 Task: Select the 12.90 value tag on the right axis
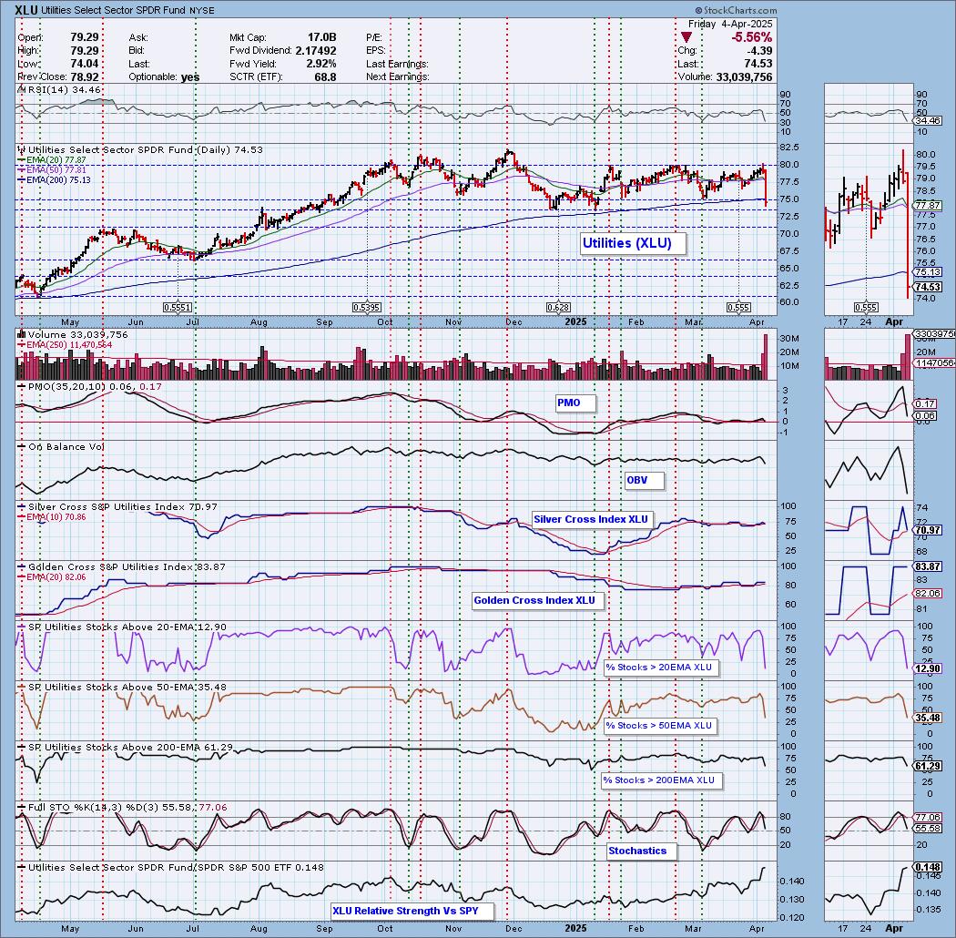[x=928, y=669]
